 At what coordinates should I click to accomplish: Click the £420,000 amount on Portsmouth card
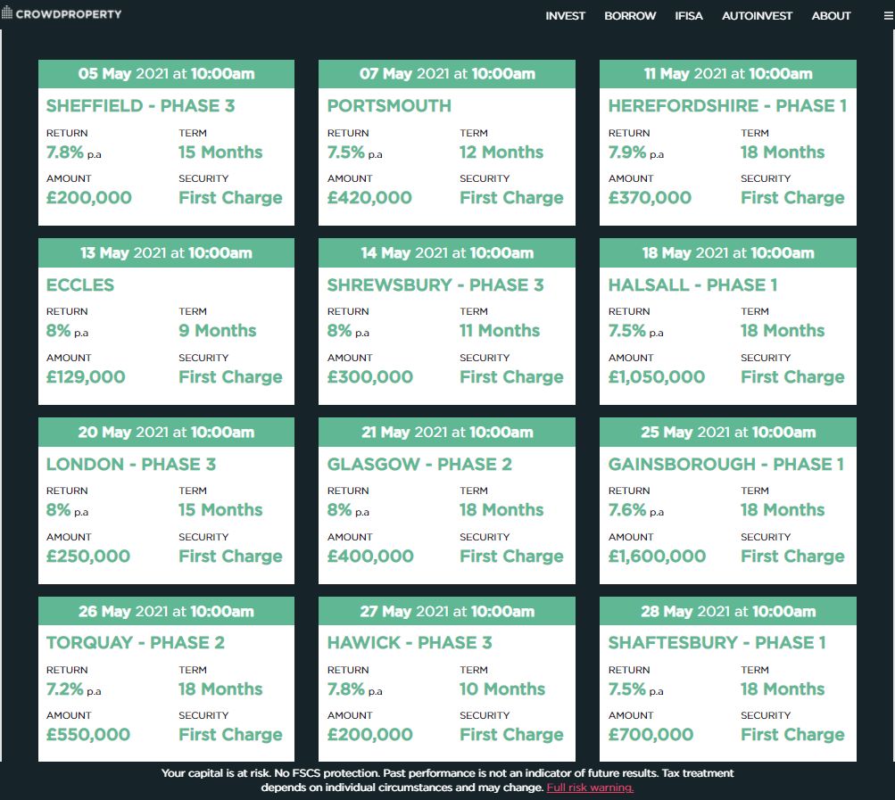(369, 197)
